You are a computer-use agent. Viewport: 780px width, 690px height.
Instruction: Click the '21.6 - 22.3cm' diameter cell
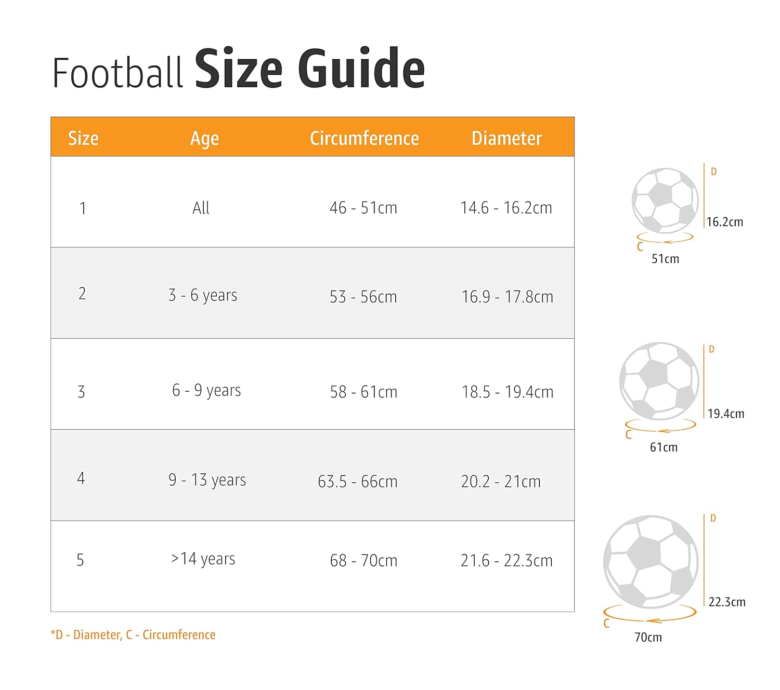click(506, 561)
